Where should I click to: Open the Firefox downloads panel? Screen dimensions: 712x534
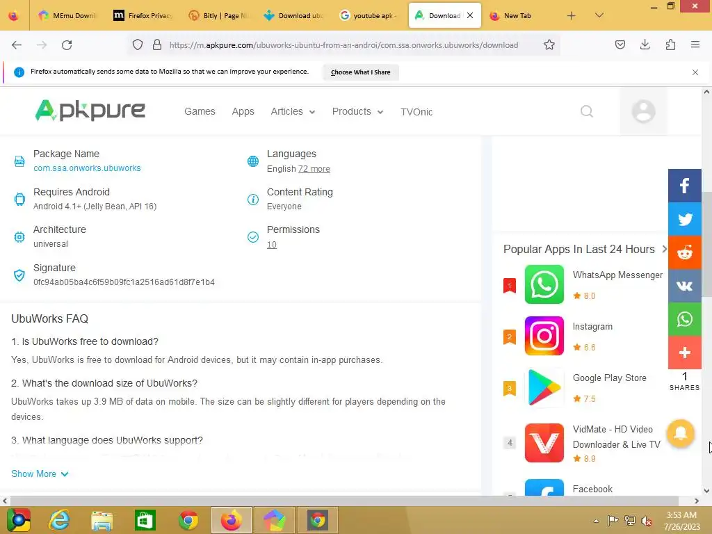click(645, 44)
